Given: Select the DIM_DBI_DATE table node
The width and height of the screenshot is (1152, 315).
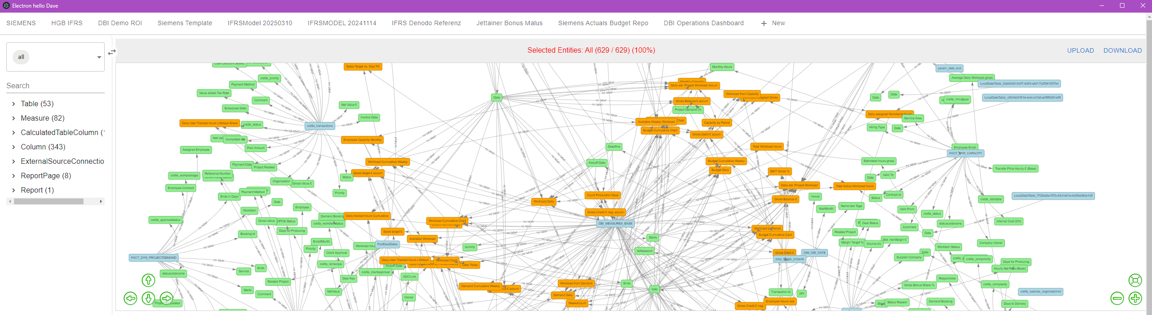Looking at the screenshot, I should (814, 252).
